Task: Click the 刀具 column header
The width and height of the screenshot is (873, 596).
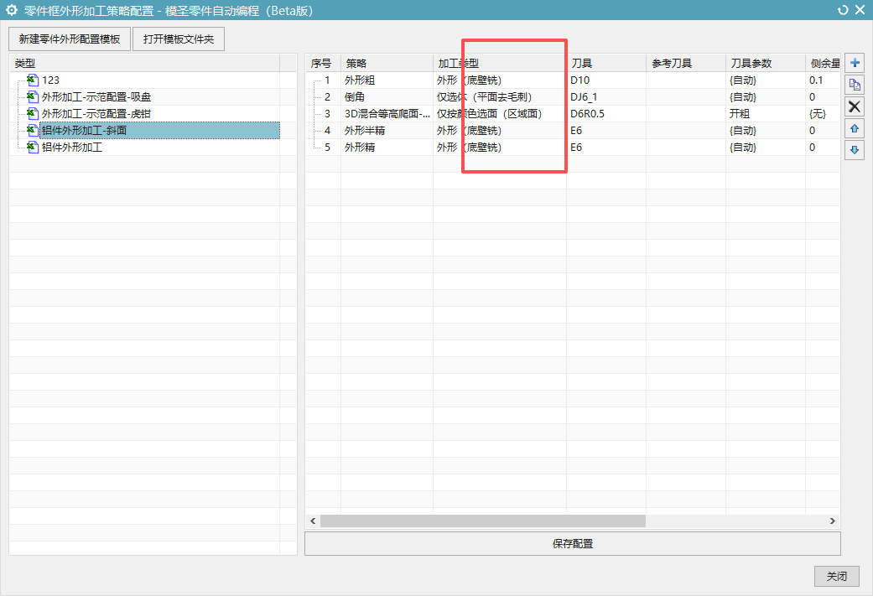Action: 606,64
